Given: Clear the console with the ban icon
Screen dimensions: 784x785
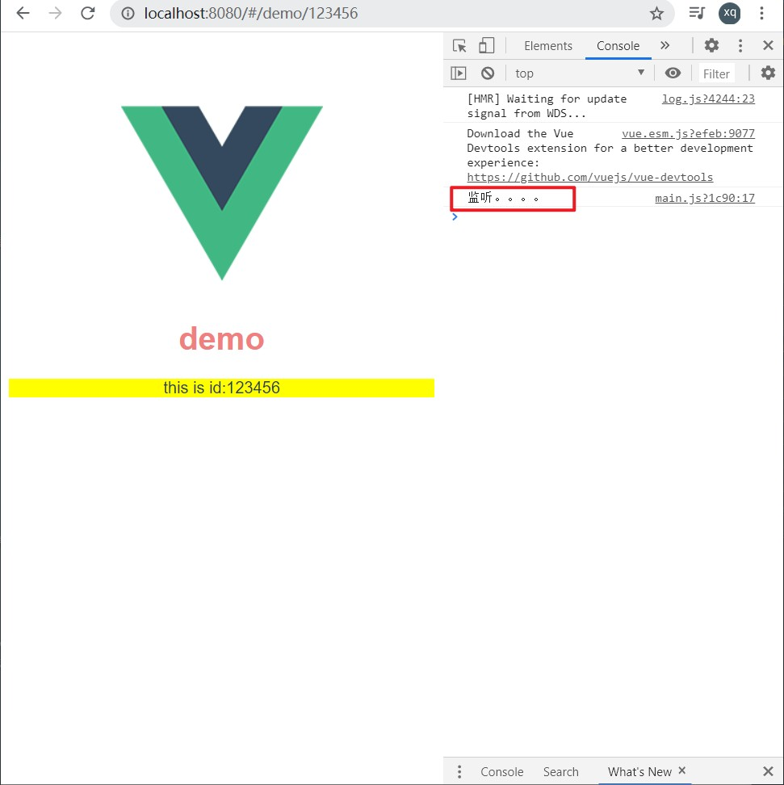Looking at the screenshot, I should coord(487,73).
